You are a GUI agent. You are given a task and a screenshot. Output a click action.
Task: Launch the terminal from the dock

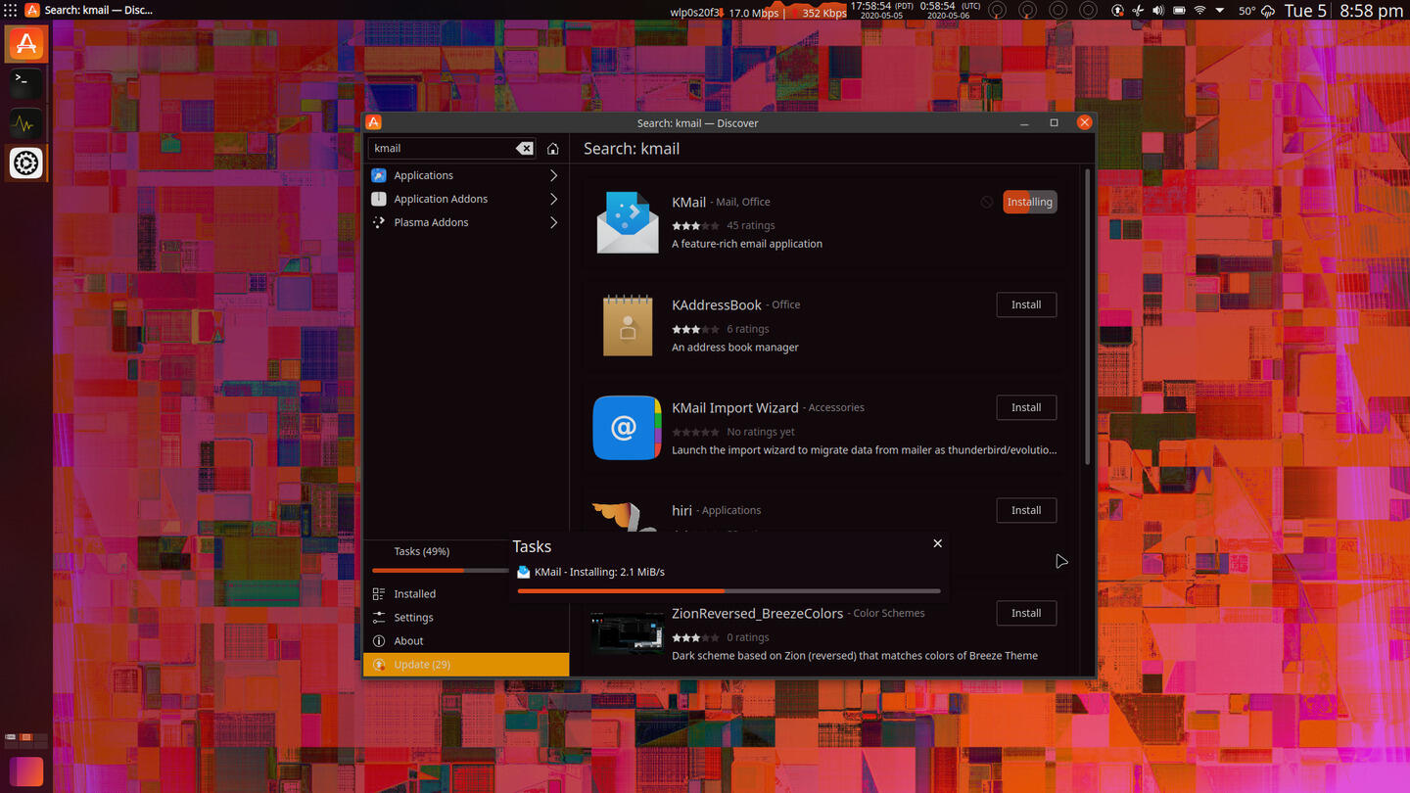click(26, 83)
